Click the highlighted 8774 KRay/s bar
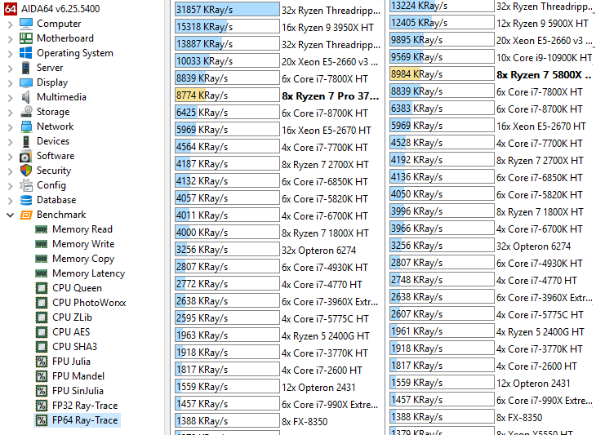 point(227,95)
